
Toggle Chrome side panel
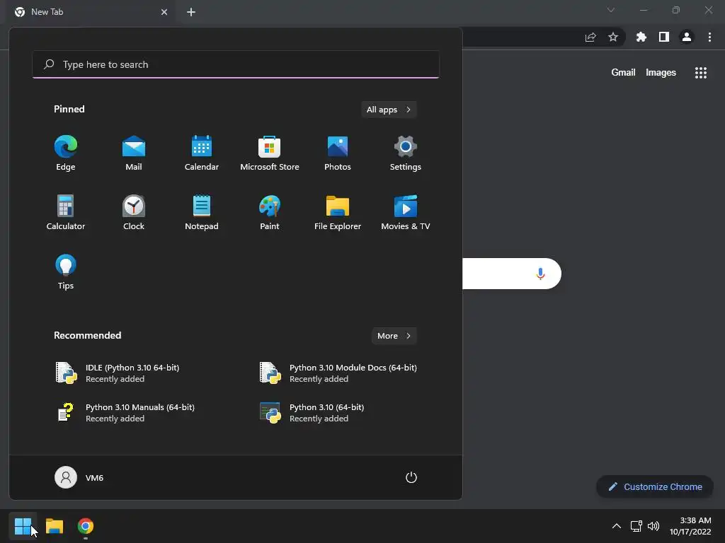[x=664, y=37]
